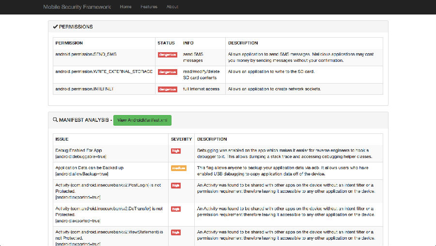Viewport: 436px width, 246px height.
Task: Click the debugging description text
Action: click(x=285, y=154)
